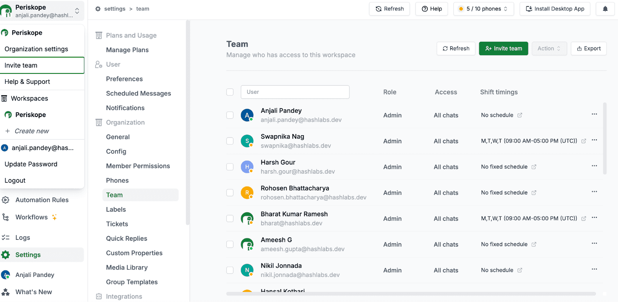618x302 pixels.
Task: Click the Team panel Refresh button
Action: pos(456,48)
